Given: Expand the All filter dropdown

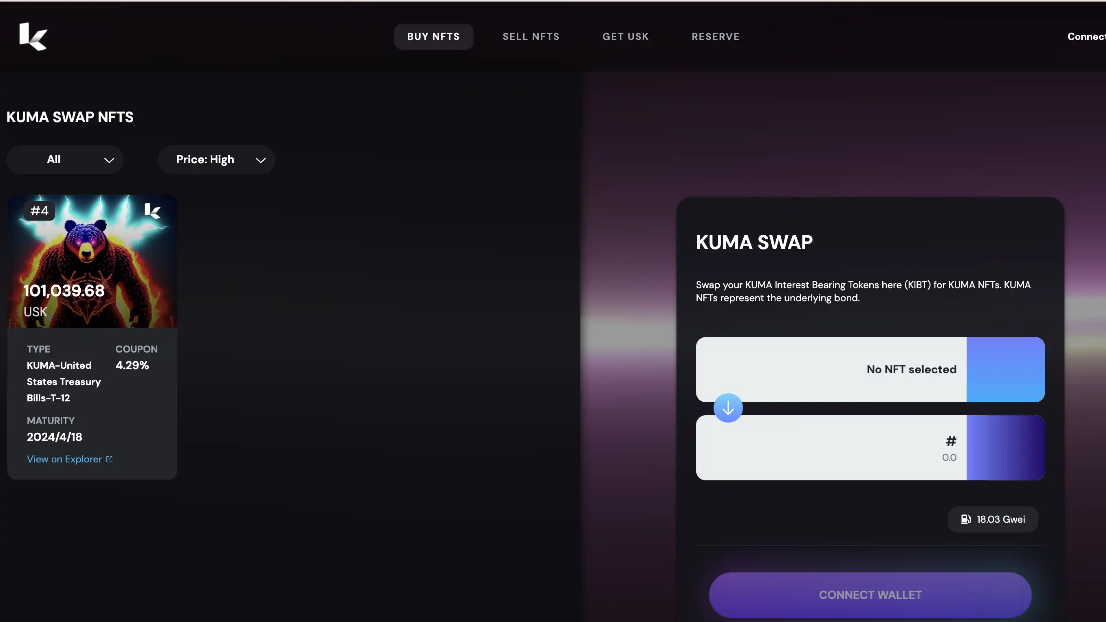Looking at the screenshot, I should [65, 159].
